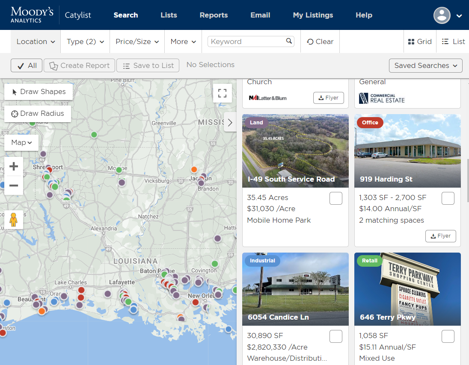469x365 pixels.
Task: Open the Help menu
Action: [364, 15]
